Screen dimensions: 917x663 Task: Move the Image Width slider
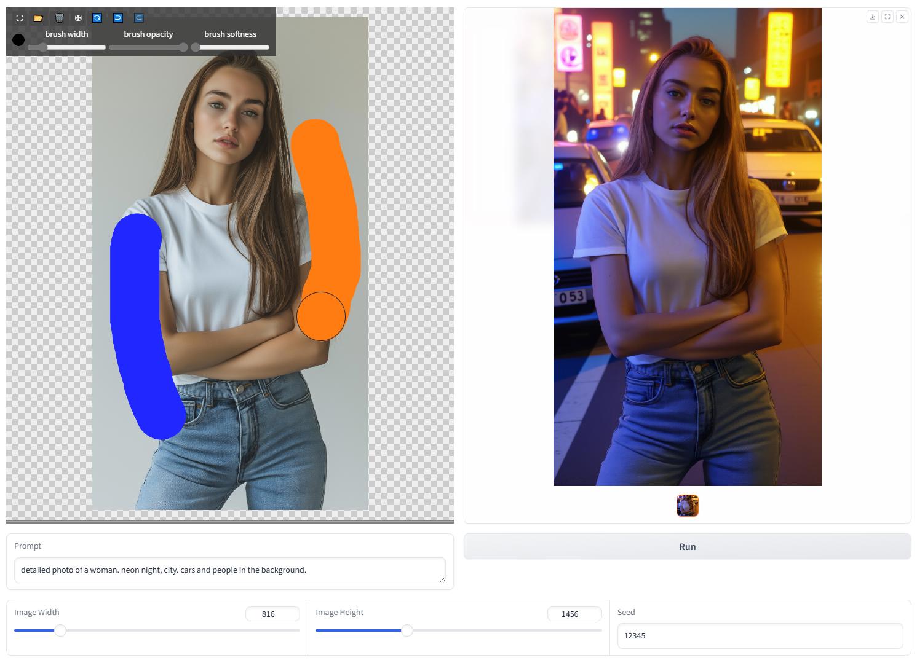point(60,630)
